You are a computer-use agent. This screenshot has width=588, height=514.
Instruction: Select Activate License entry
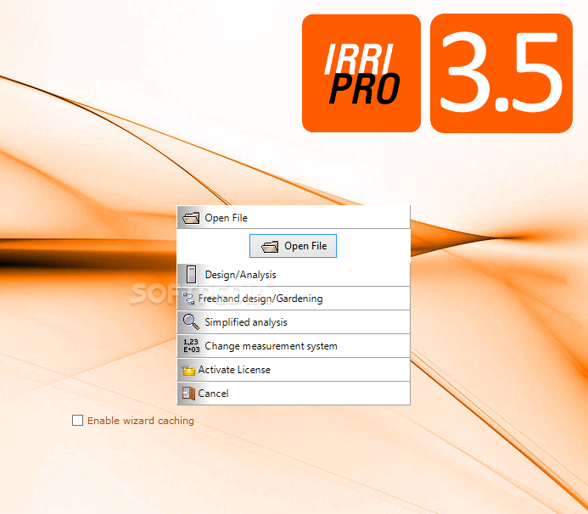pos(294,370)
